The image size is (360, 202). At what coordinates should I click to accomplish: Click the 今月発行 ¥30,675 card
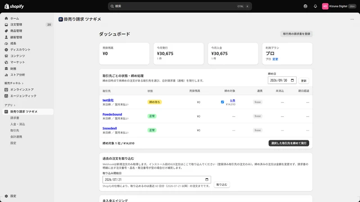point(179,53)
